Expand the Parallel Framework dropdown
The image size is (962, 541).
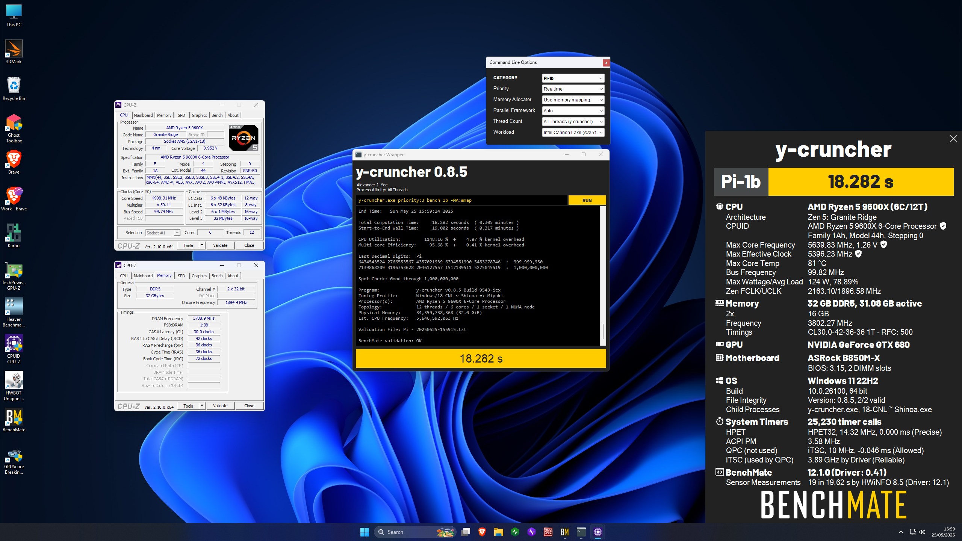pos(573,111)
